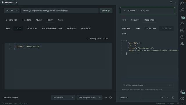Open the Explorer icon in activity bar
The width and height of the screenshot is (186, 105).
[x=182, y=3]
